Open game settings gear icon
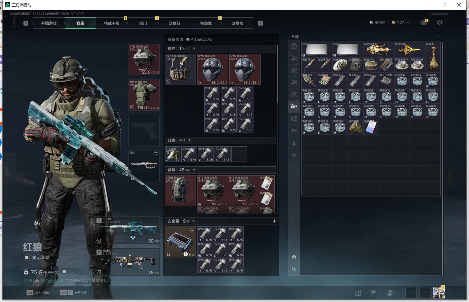This screenshot has width=469, height=302. click(439, 23)
